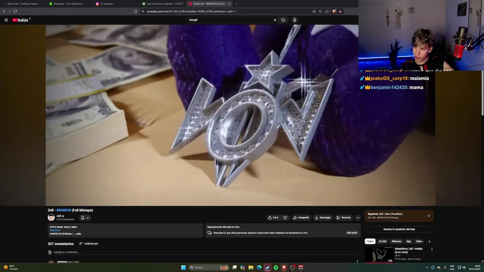Go back in browser history
484x272 pixels.
point(4,11)
